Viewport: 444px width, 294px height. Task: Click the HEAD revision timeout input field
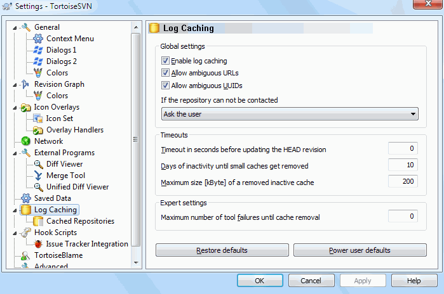(x=403, y=149)
